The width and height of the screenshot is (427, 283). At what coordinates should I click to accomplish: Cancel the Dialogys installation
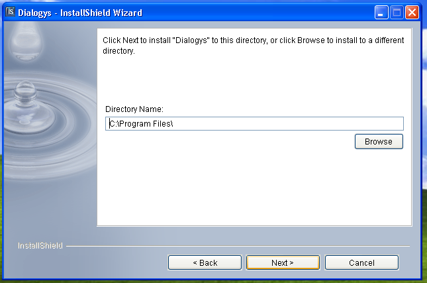(361, 262)
